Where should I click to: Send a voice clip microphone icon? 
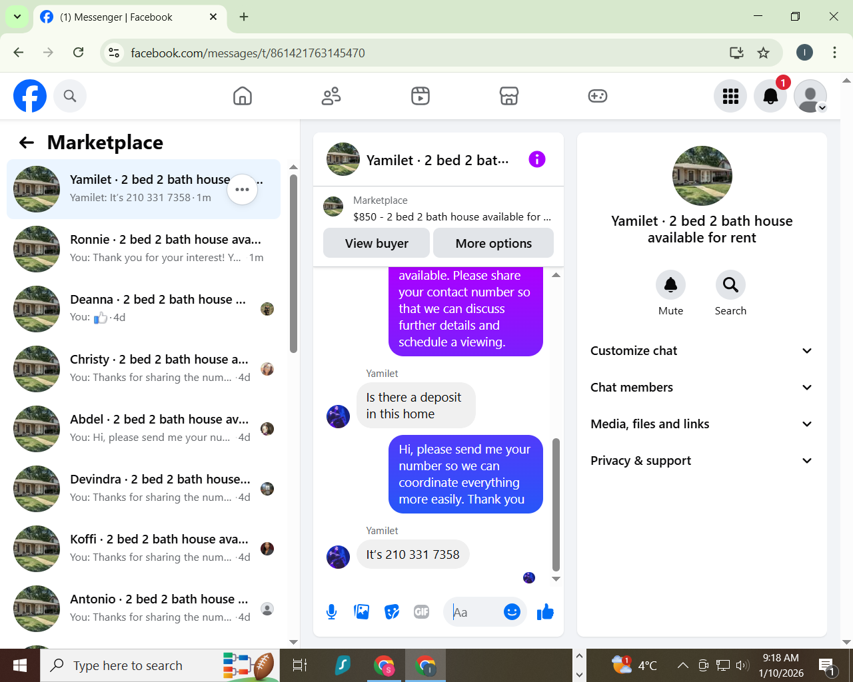pos(331,611)
